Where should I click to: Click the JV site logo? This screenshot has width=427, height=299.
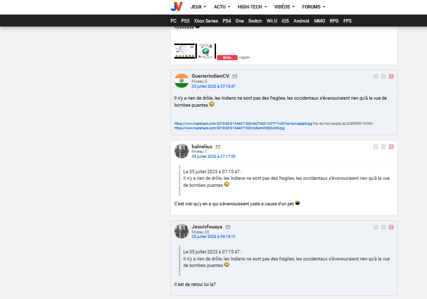tap(176, 7)
